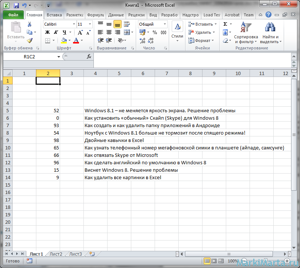Click the Clear eraser icon
The width and height of the screenshot is (300, 268).
[225, 41]
